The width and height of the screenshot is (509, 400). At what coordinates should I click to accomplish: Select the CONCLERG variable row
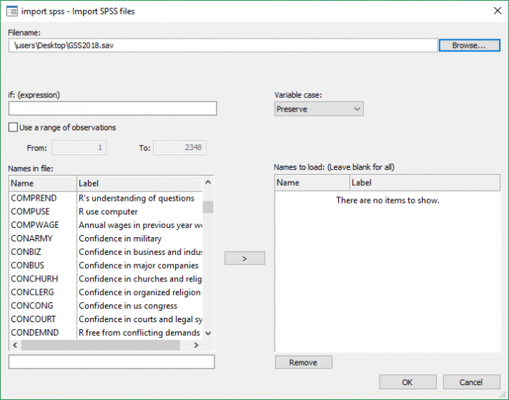tap(106, 292)
